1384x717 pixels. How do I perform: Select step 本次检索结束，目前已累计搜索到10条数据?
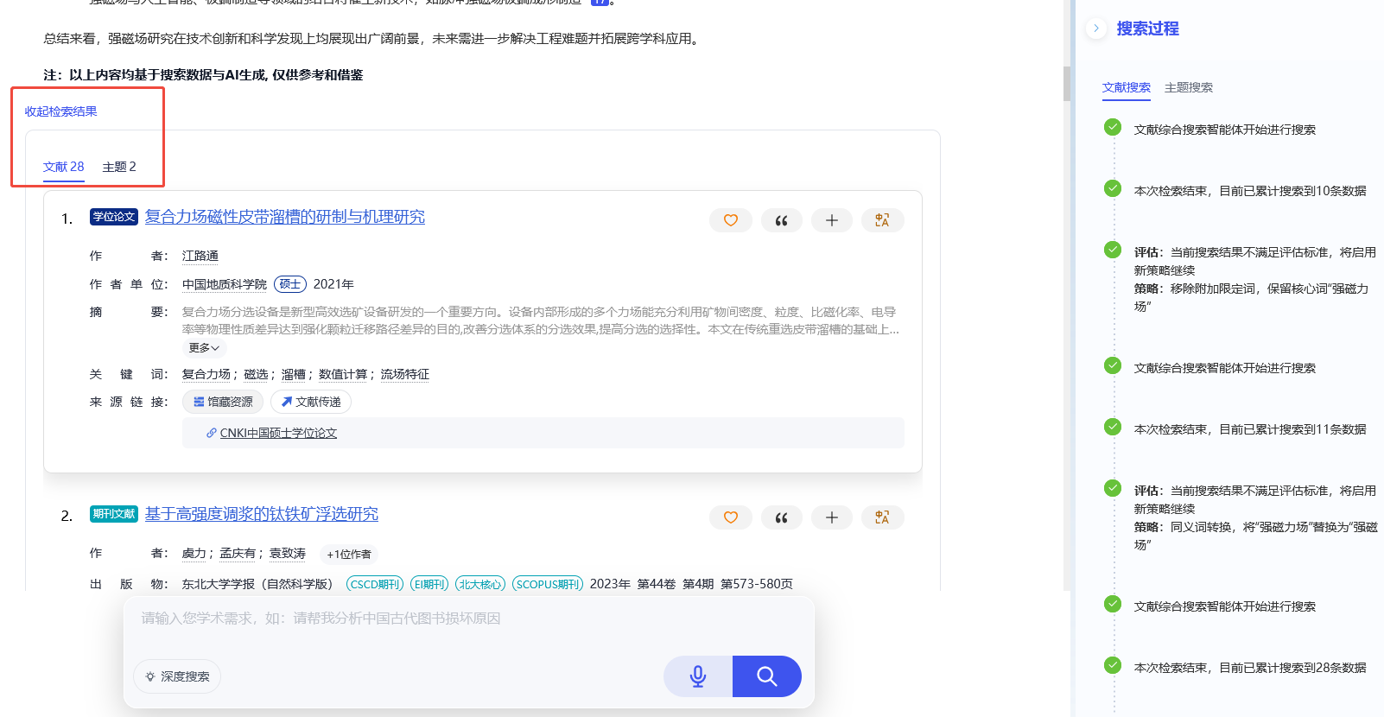(1250, 191)
